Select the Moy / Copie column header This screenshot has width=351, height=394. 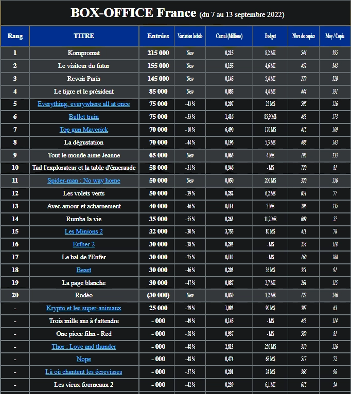(335, 36)
